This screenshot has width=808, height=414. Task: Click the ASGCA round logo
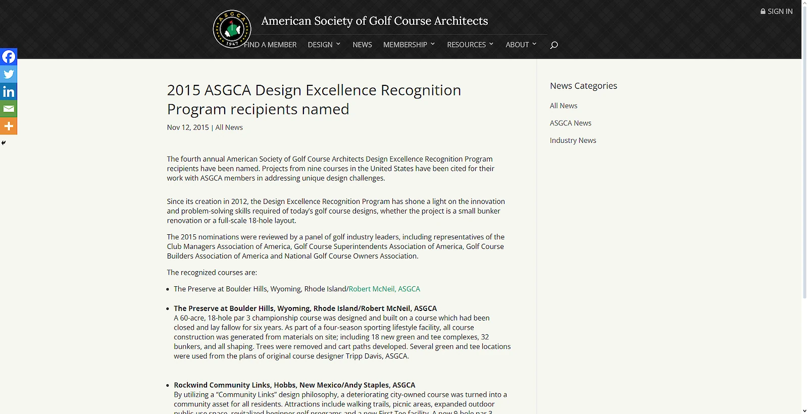click(x=232, y=29)
